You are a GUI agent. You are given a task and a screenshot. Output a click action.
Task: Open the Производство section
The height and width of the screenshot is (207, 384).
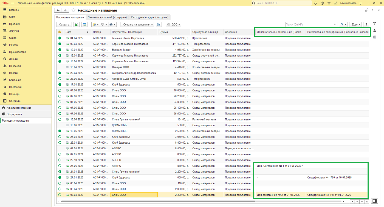point(18,52)
